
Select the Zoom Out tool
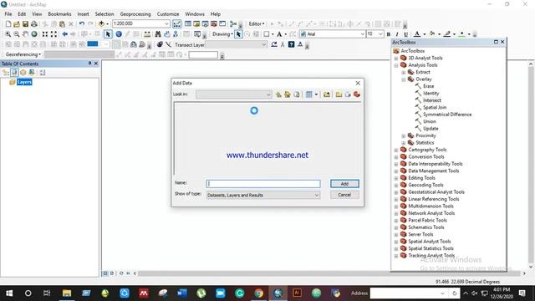[x=17, y=34]
